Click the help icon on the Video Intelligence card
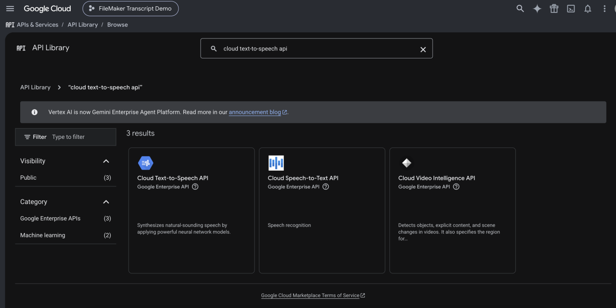This screenshot has height=308, width=616. (456, 187)
